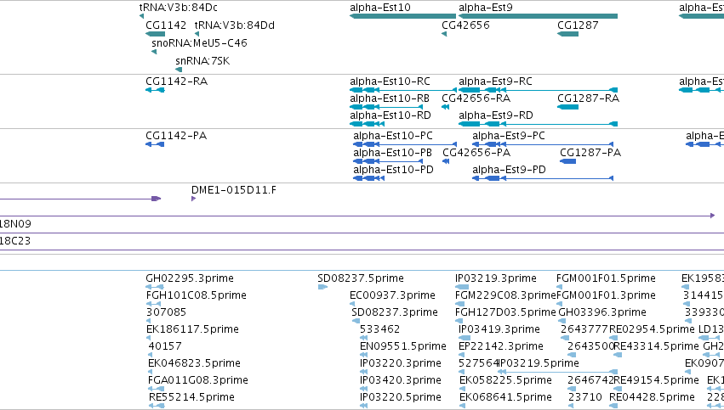Select the EP22142.3prime EST

pyautogui.click(x=501, y=346)
